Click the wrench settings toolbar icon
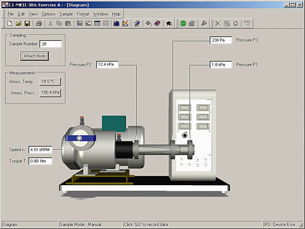The height and width of the screenshot is (229, 305). pyautogui.click(x=204, y=24)
